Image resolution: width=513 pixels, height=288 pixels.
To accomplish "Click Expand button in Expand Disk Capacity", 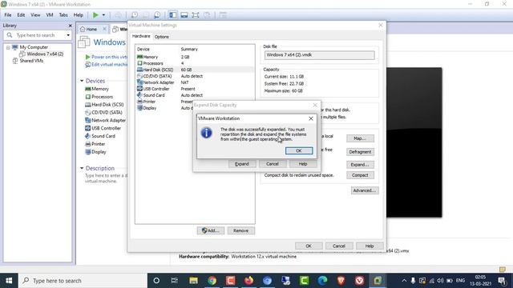I will 242,164.
